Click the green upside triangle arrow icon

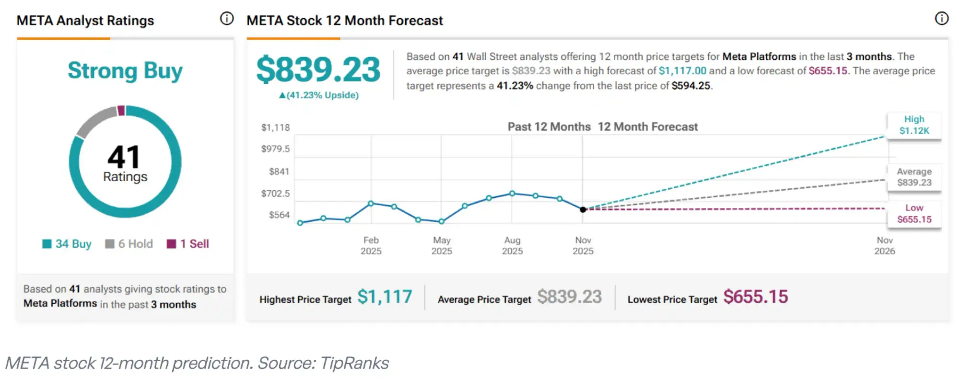(282, 95)
